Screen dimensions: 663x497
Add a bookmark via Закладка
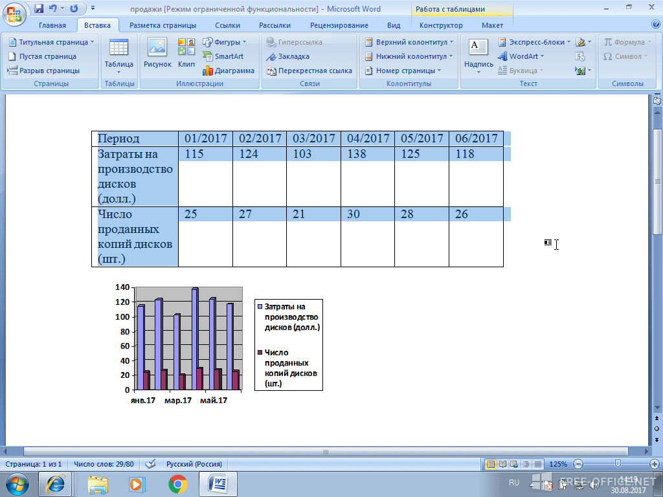pyautogui.click(x=288, y=56)
